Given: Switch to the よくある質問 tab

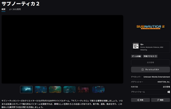Looking at the screenshot, I should [x=15, y=9].
